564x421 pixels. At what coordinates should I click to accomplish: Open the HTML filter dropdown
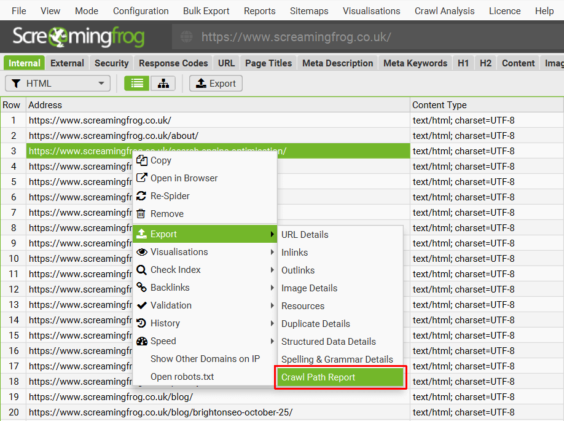(58, 84)
